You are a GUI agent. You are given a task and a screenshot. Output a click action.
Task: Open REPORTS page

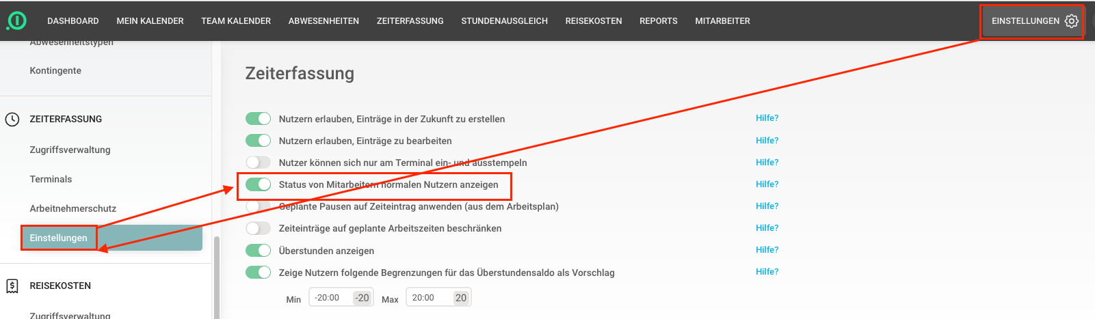tap(659, 21)
